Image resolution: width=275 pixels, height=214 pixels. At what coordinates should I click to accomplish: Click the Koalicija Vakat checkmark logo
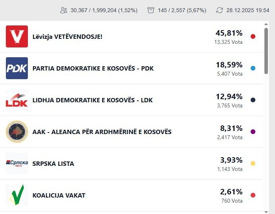click(17, 195)
